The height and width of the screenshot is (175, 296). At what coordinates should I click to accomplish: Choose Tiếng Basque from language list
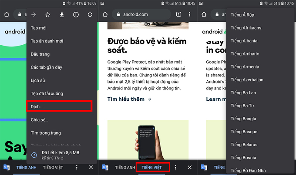pyautogui.click(x=260, y=132)
